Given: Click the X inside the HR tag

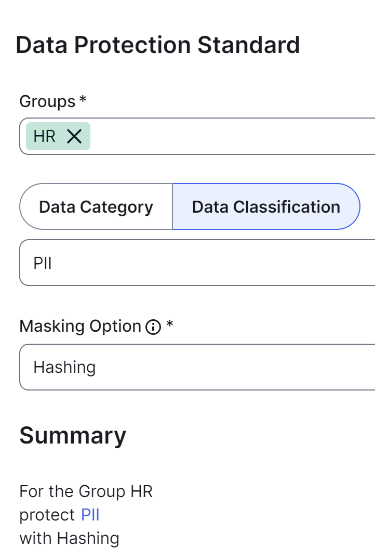Looking at the screenshot, I should pos(74,137).
